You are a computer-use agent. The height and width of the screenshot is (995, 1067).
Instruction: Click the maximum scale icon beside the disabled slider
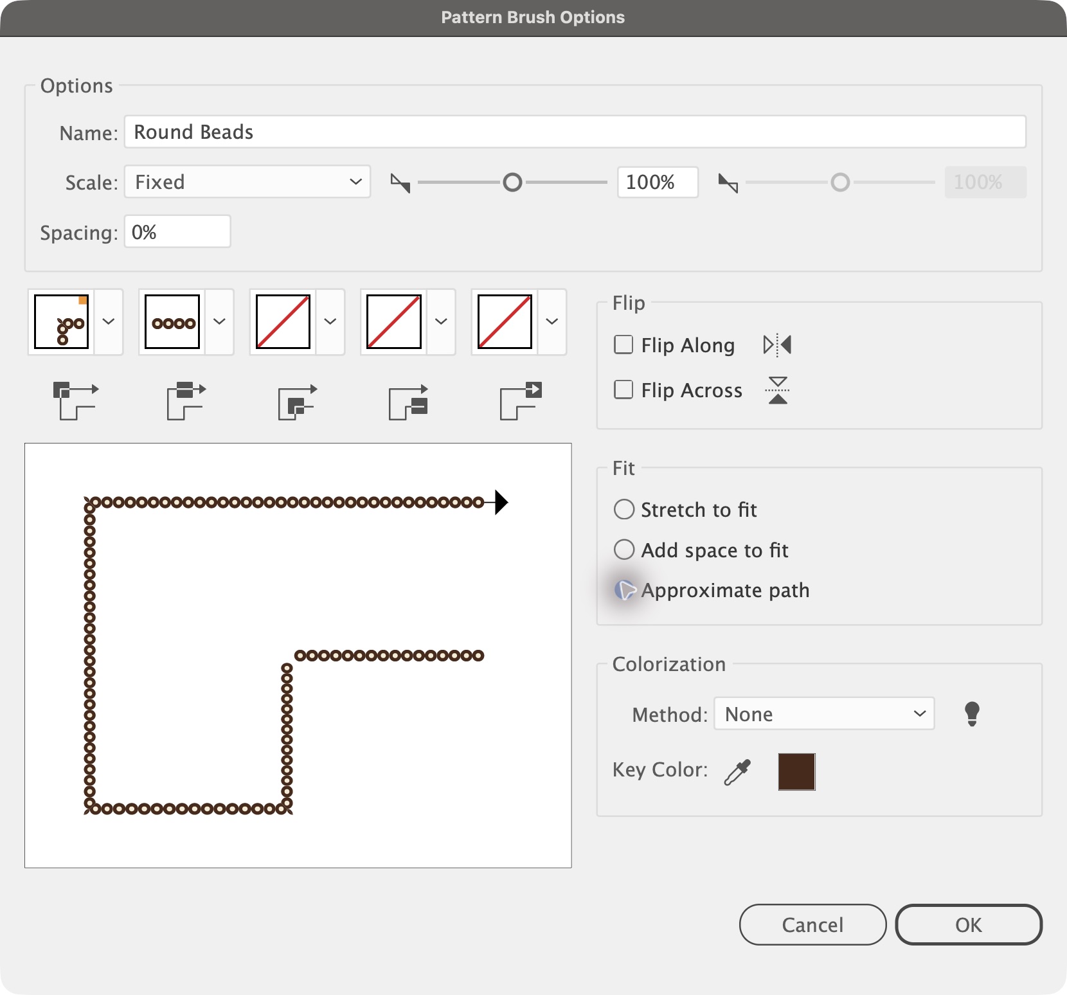728,183
